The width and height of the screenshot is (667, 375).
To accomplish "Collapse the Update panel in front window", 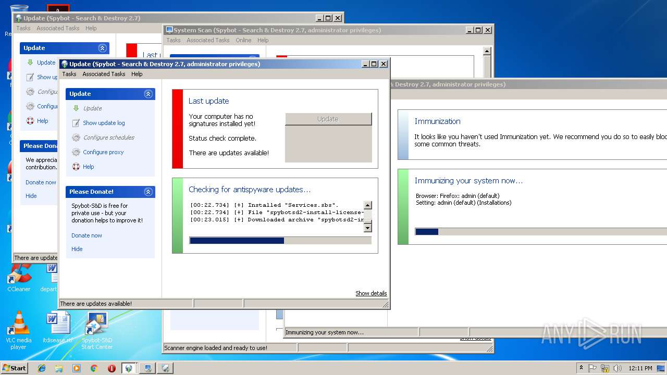I will tap(149, 94).
